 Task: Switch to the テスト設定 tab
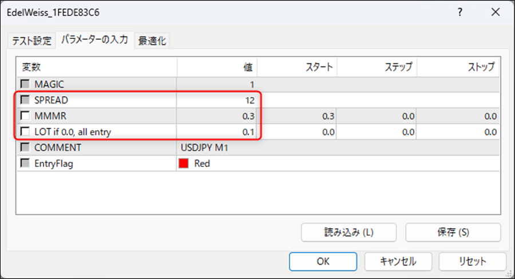pos(29,41)
